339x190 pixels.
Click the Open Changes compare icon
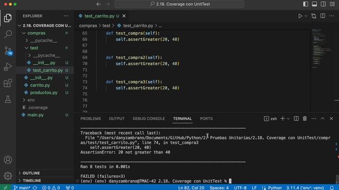314,16
